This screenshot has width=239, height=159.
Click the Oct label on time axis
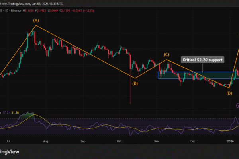(119, 141)
